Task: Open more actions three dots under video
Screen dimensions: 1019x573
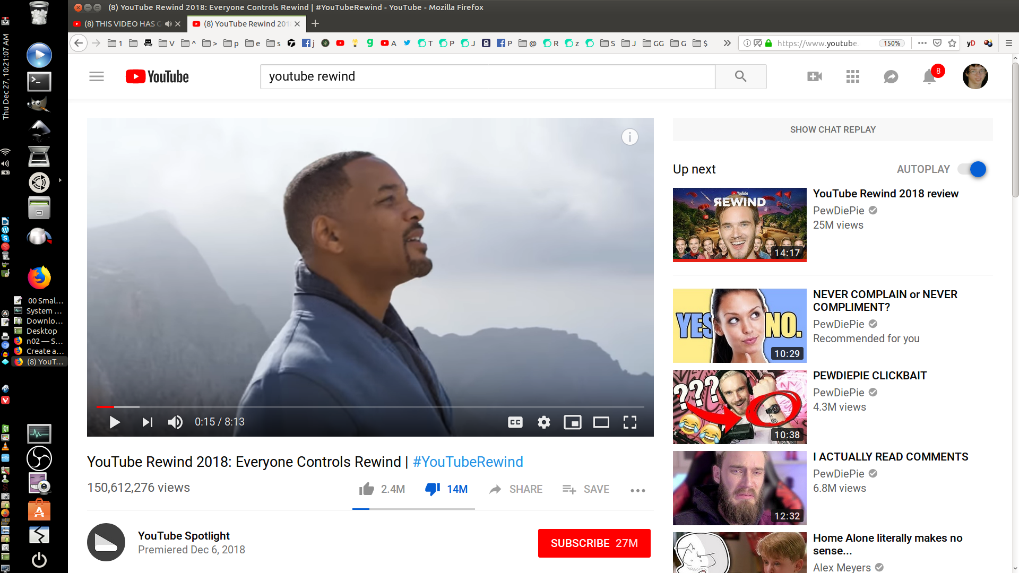Action: tap(638, 490)
